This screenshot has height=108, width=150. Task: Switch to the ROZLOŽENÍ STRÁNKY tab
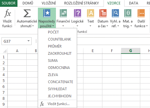coord(81,3)
